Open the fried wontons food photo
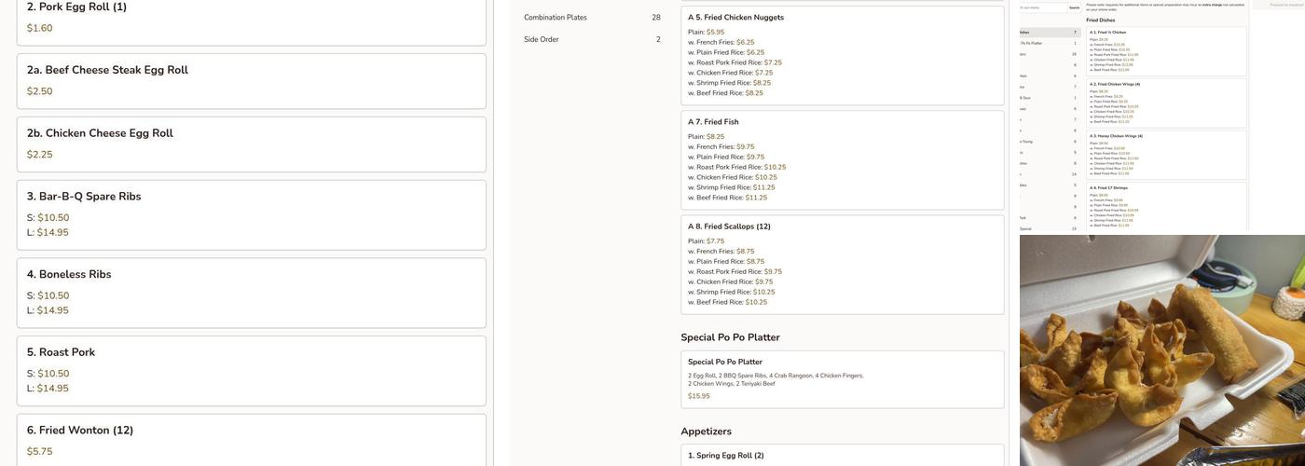 [1161, 349]
